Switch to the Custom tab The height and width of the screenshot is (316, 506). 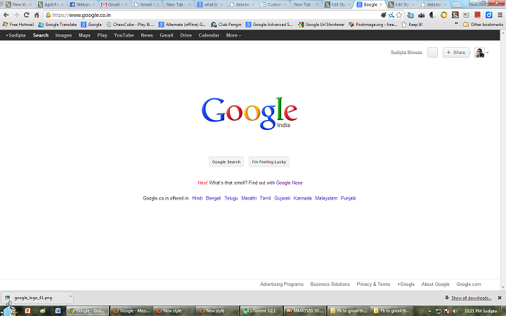[274, 4]
